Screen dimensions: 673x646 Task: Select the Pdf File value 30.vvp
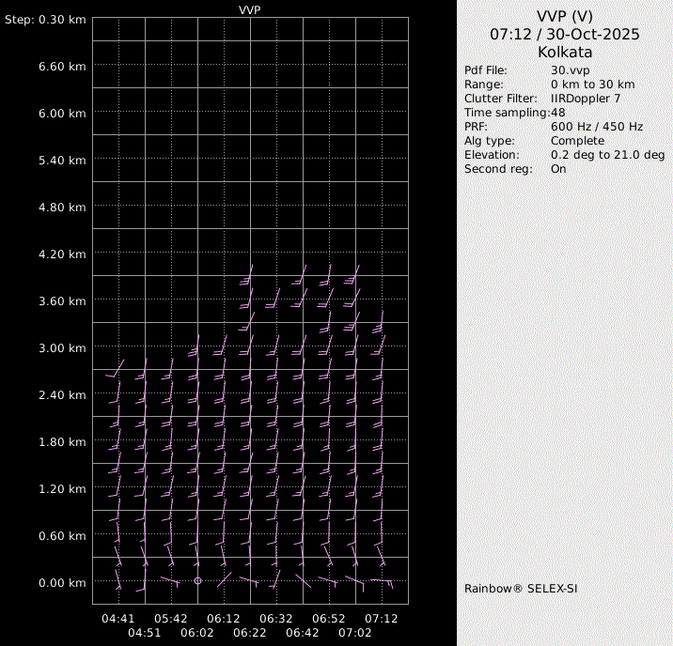pos(570,70)
